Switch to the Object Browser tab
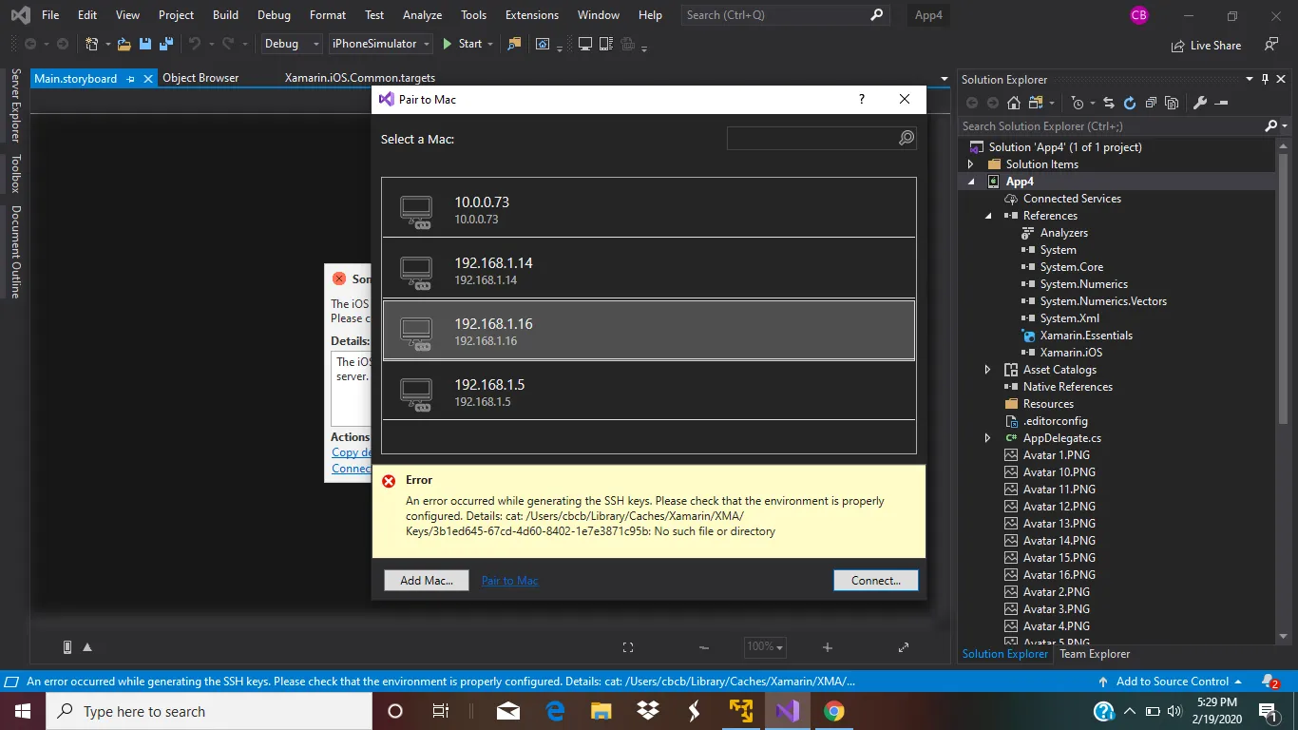This screenshot has width=1298, height=730. (x=200, y=79)
